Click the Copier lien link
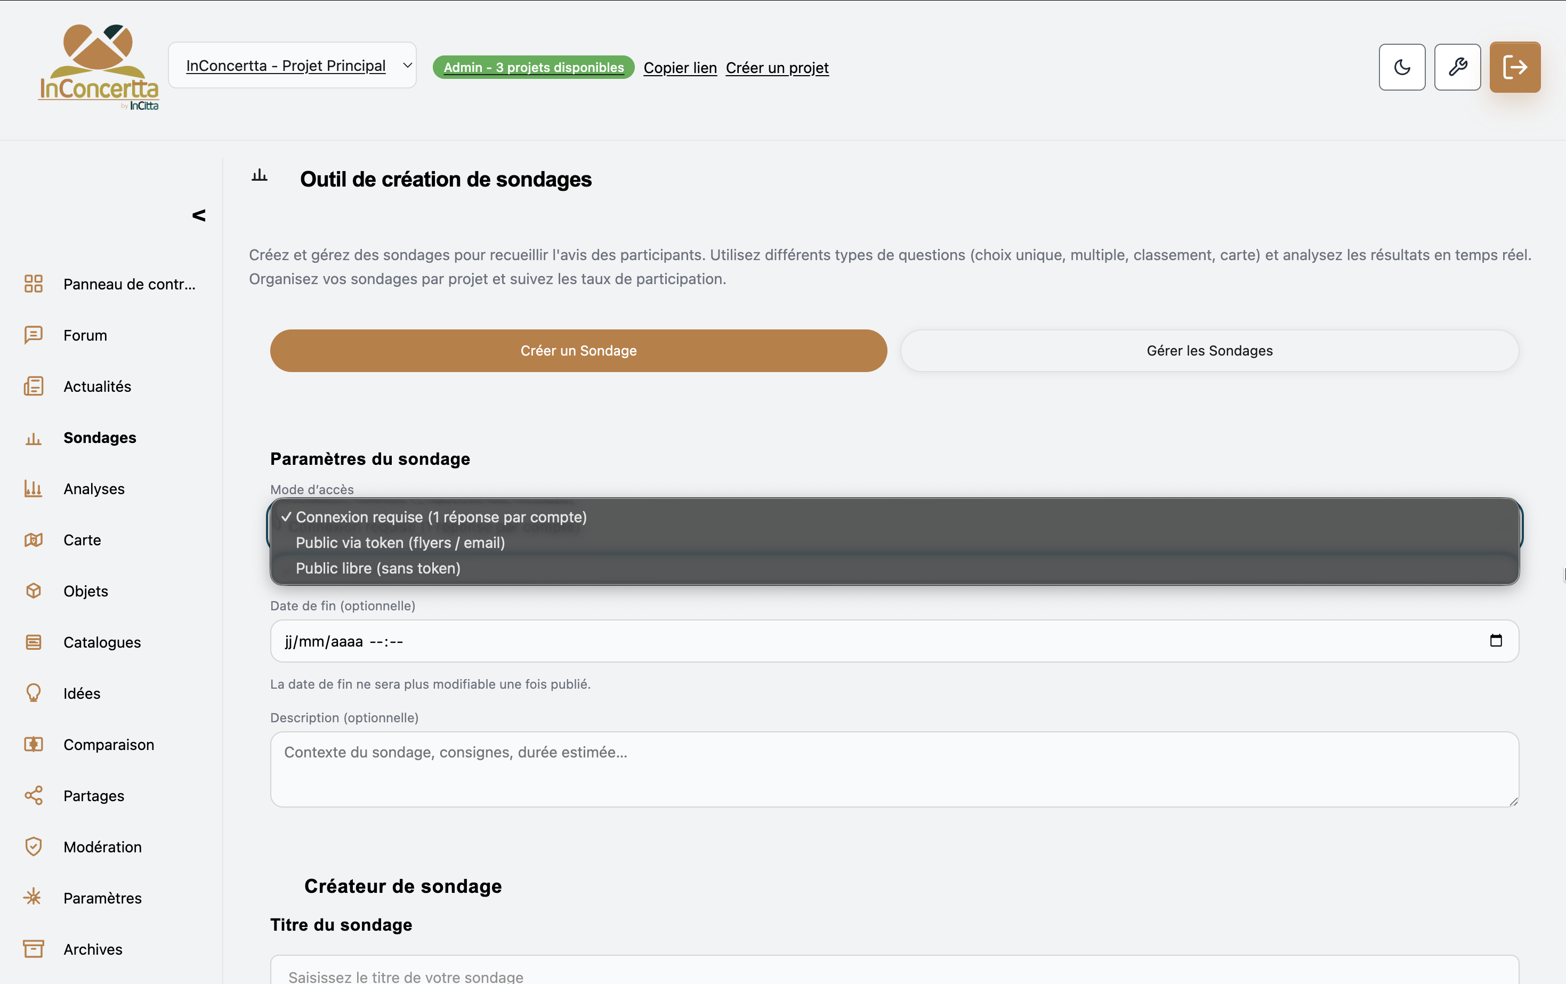Screen dimensions: 1566x984 point(680,68)
